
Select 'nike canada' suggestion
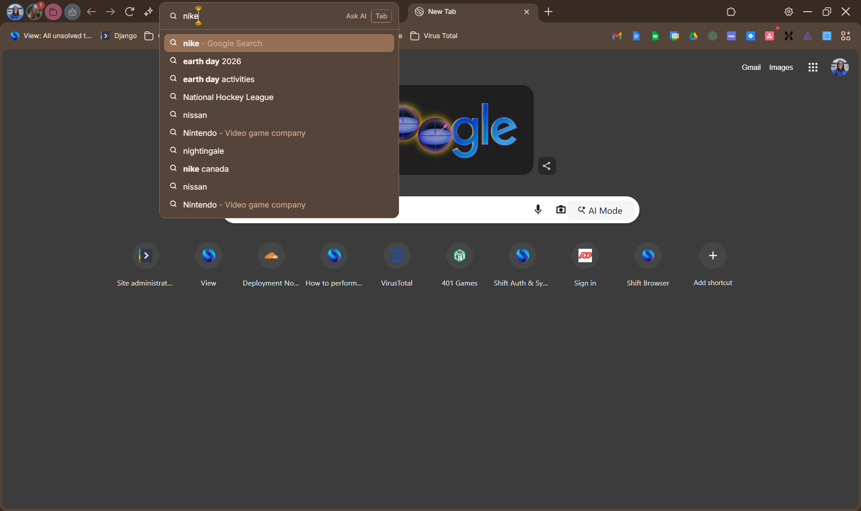(279, 169)
